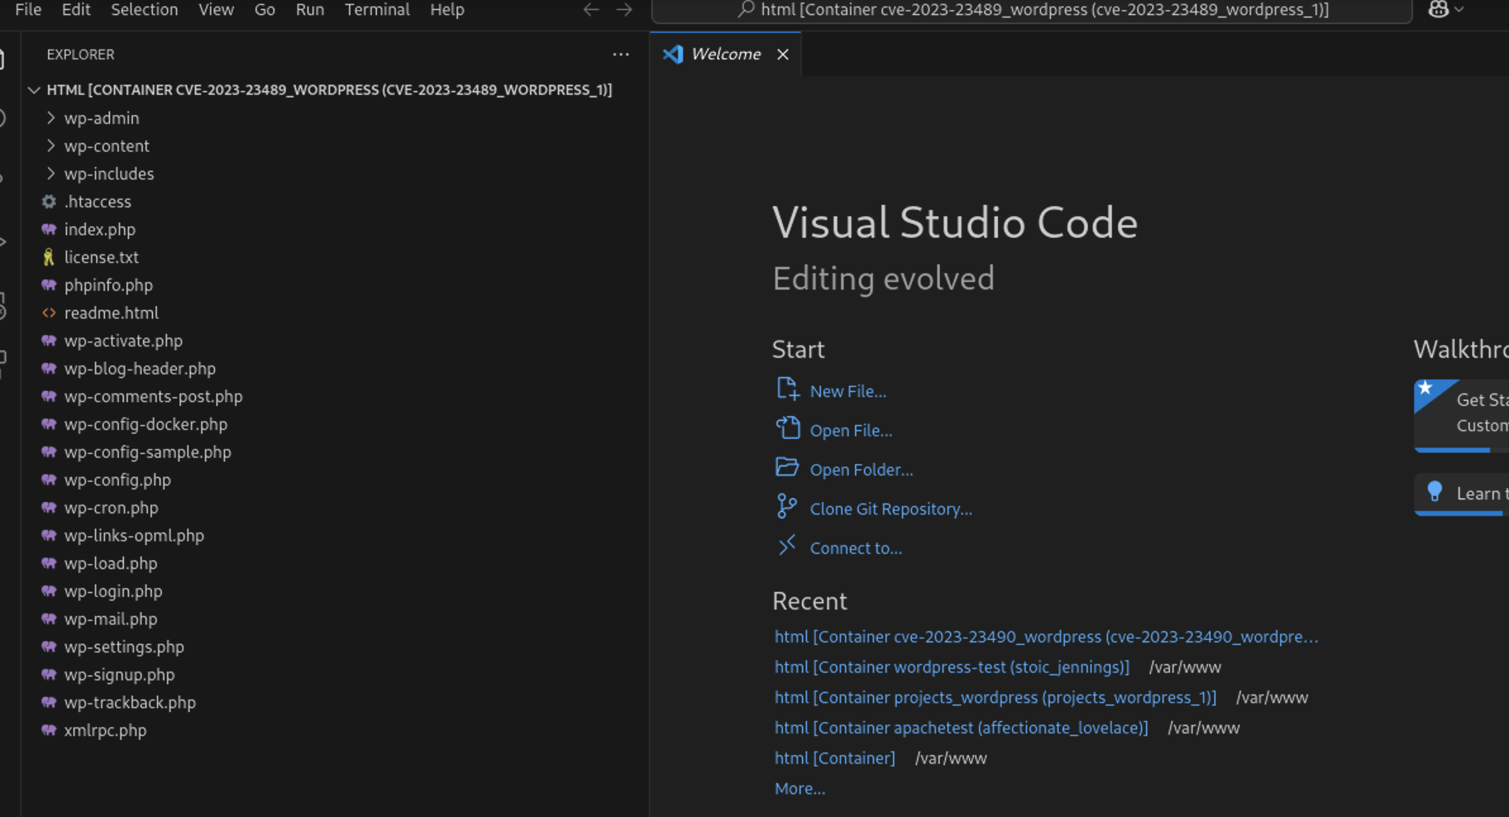Open recent cve-2023-23490_wordpress container
Image resolution: width=1509 pixels, height=817 pixels.
[1047, 637]
